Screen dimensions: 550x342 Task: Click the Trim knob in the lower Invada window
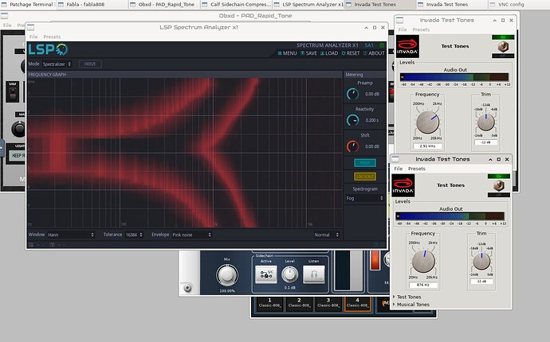click(481, 262)
